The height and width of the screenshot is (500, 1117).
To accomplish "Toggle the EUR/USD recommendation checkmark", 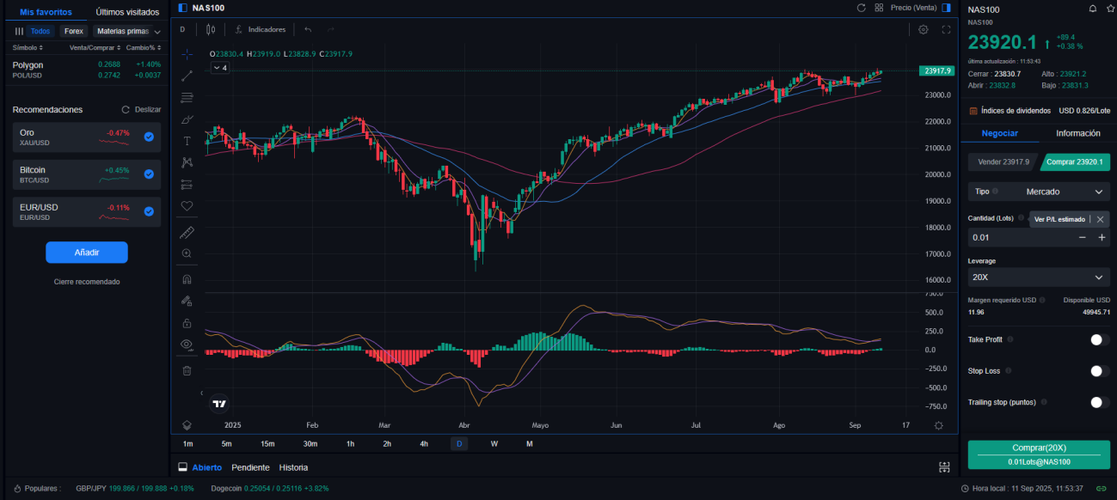I will point(149,211).
